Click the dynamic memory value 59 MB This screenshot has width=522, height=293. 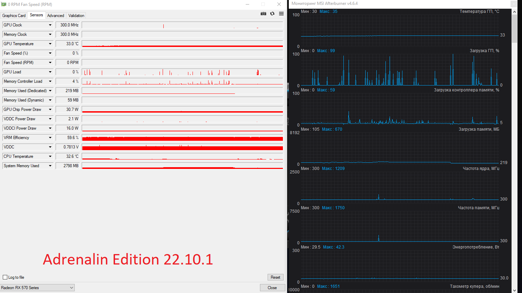point(68,100)
